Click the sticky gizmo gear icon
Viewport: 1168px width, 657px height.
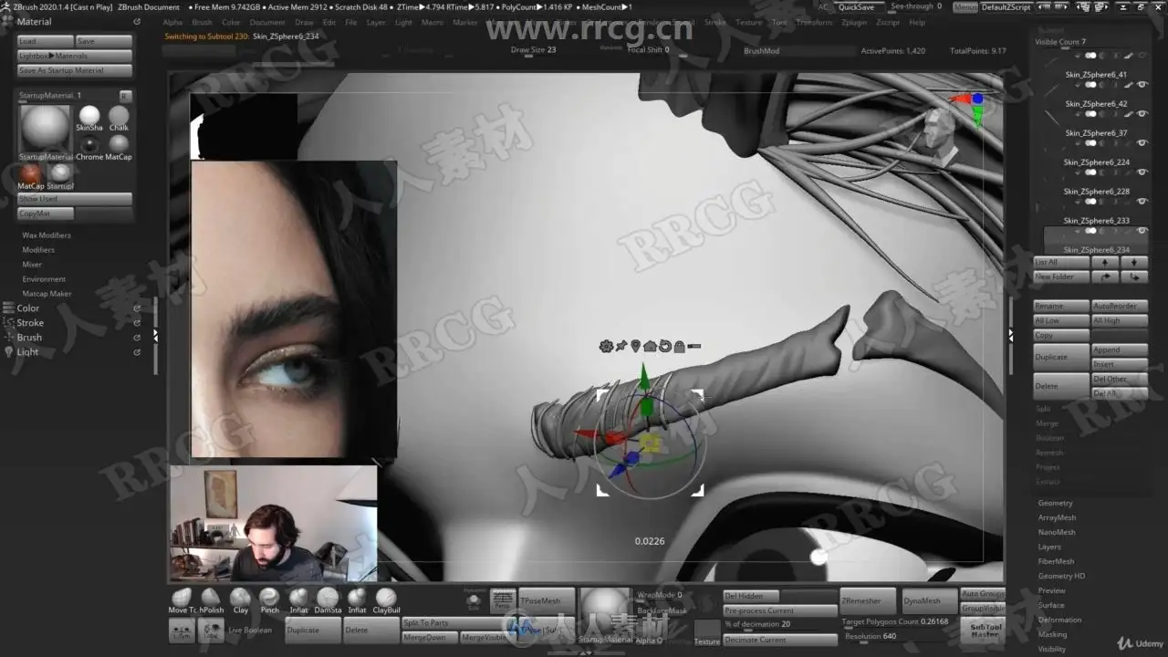click(x=606, y=346)
